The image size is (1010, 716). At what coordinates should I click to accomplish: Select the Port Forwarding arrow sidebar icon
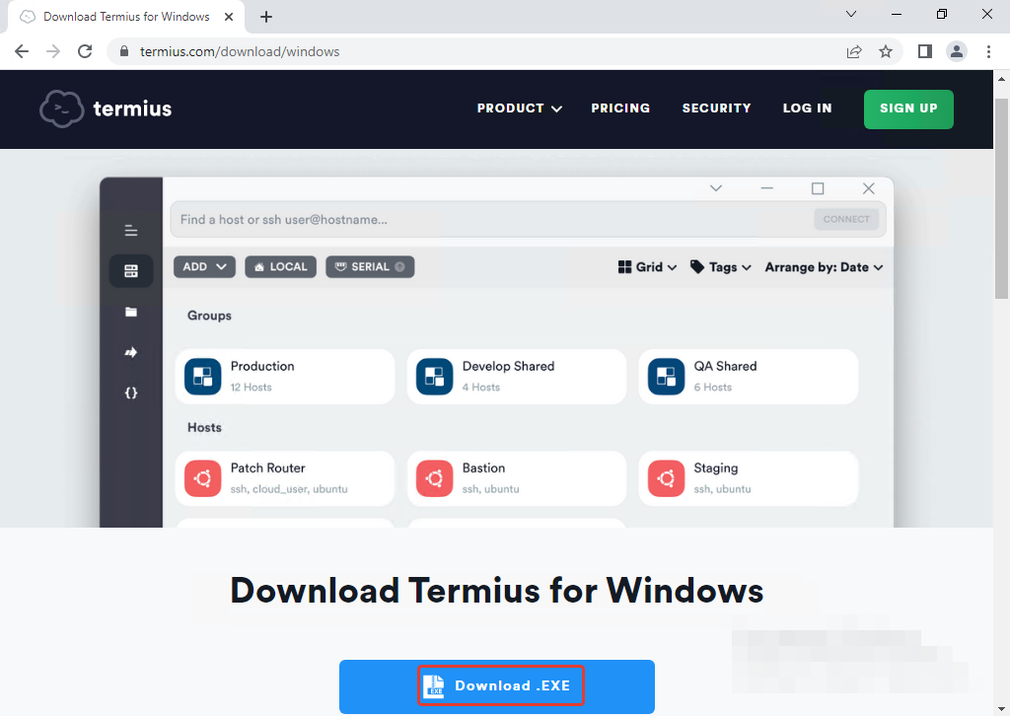(x=131, y=352)
